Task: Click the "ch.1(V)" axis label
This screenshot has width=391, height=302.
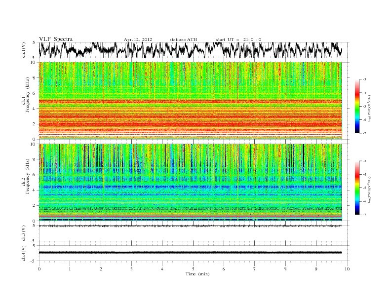Action: coord(24,50)
